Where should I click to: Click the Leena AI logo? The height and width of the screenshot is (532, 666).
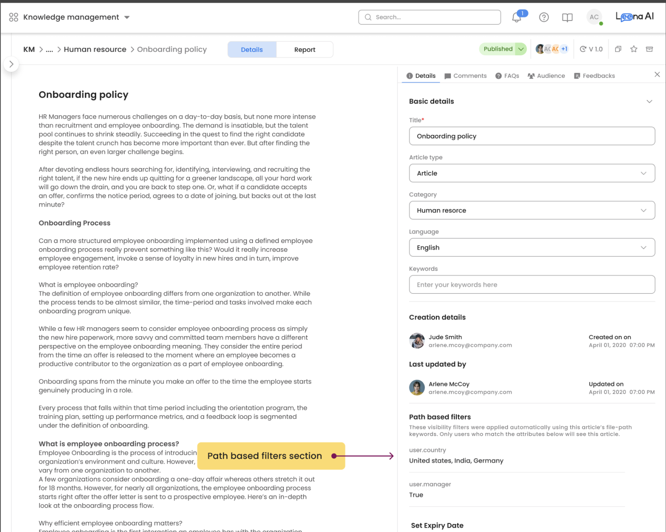634,17
